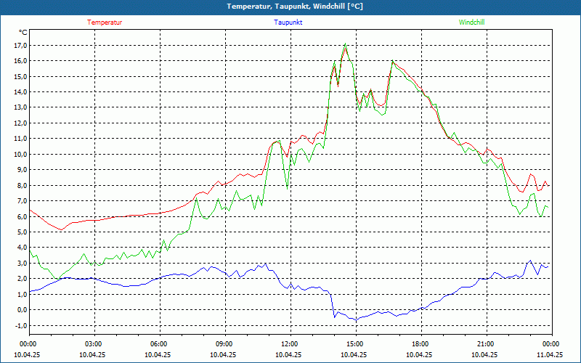
Task: Click the 1,0 y-axis label
Action: [x=22, y=295]
